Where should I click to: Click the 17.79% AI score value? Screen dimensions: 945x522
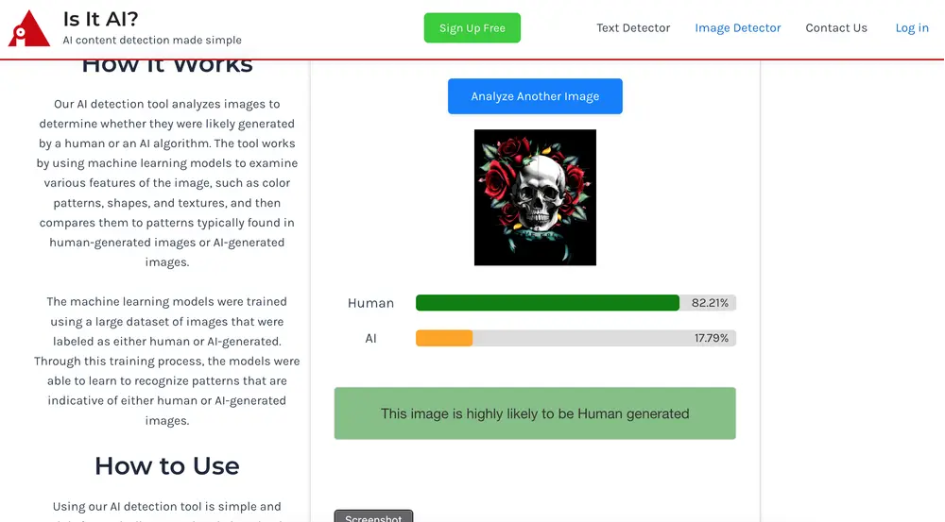pos(712,338)
